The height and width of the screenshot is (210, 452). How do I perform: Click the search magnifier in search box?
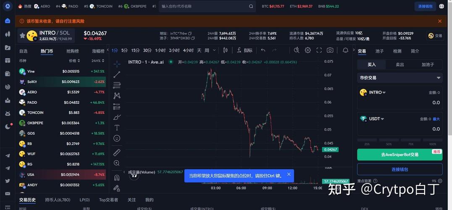(x=251, y=6)
